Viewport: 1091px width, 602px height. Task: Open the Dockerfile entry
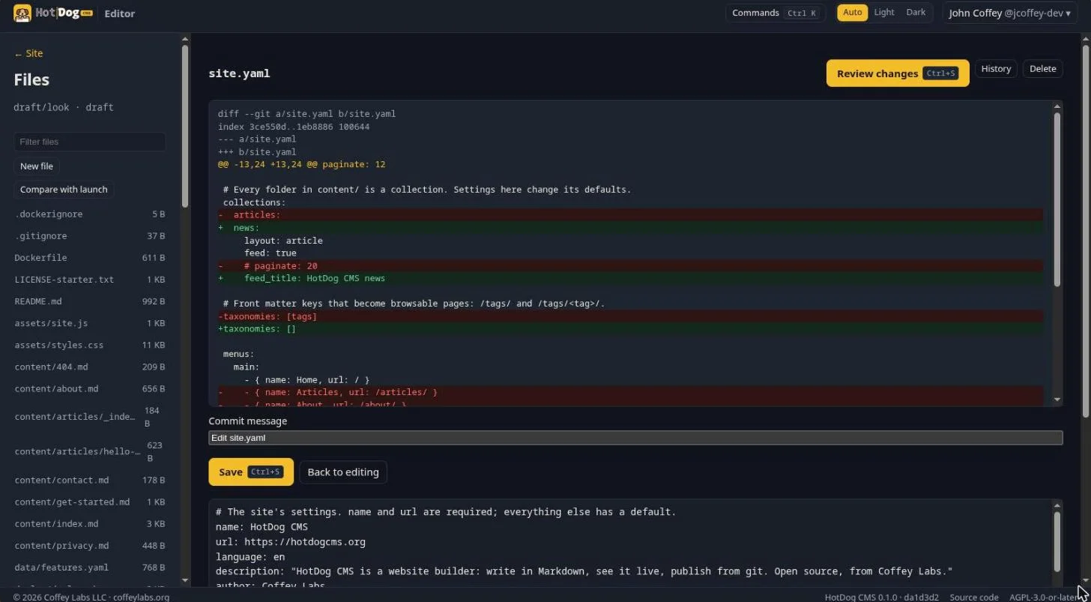pos(90,258)
